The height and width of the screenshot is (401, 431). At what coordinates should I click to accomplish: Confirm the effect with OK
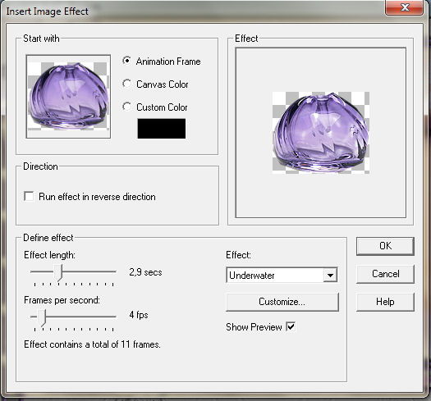[x=385, y=246]
